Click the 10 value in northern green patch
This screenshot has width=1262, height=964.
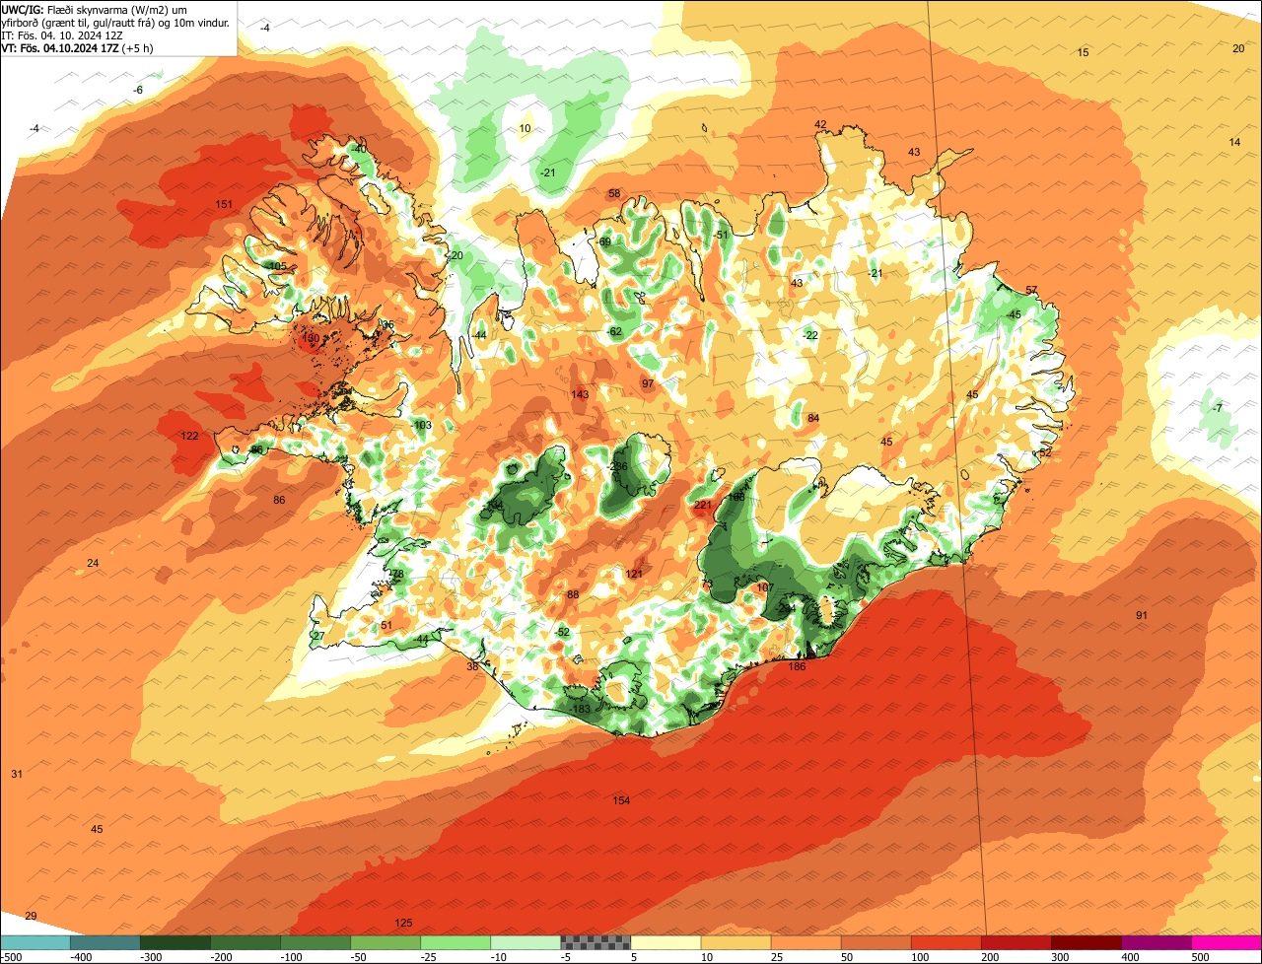[525, 128]
